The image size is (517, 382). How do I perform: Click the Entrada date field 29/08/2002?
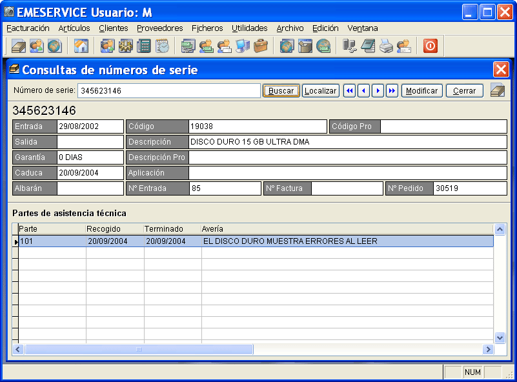[90, 126]
